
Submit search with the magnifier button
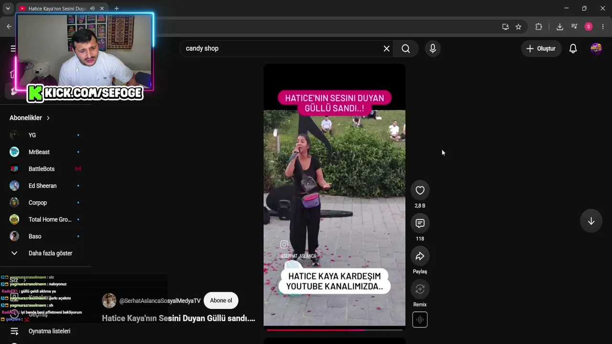pyautogui.click(x=406, y=48)
